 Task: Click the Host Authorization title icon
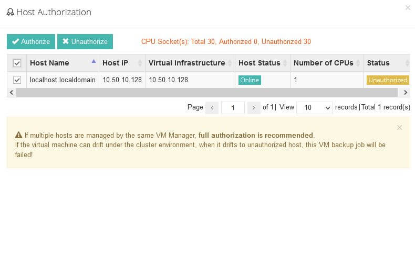11,12
